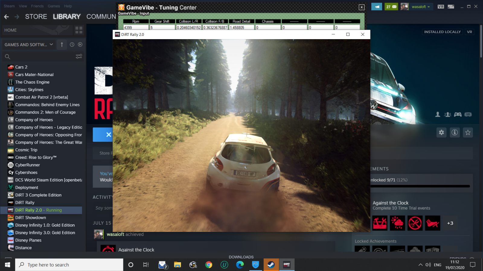Select DiRT Rally 2.0 - Running entry
This screenshot has width=483, height=271.
click(x=41, y=210)
